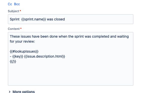
Task: Click the More options label text
Action: pyautogui.click(x=24, y=92)
